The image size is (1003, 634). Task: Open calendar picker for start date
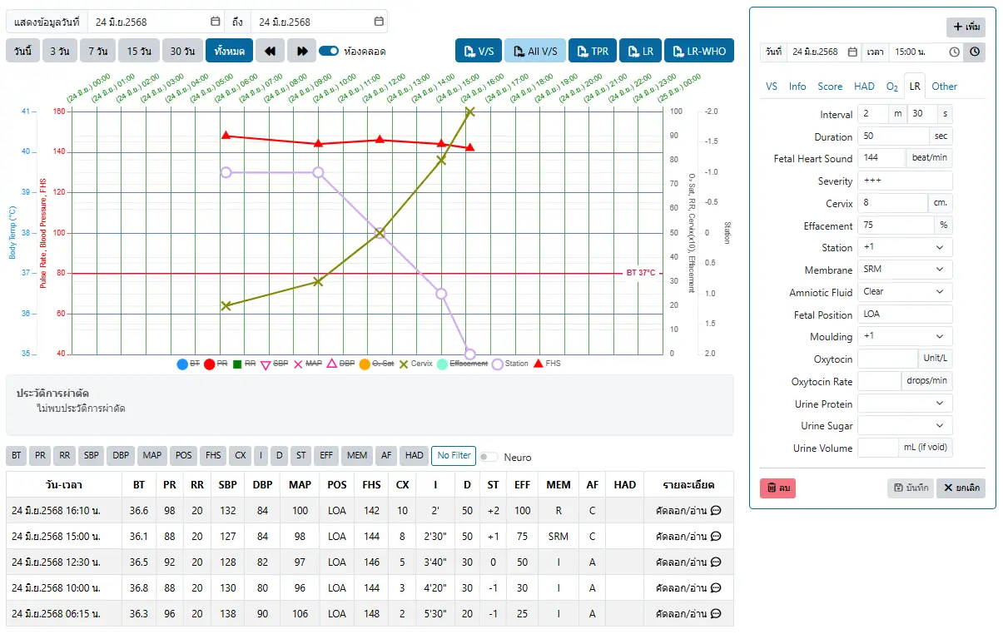(216, 22)
